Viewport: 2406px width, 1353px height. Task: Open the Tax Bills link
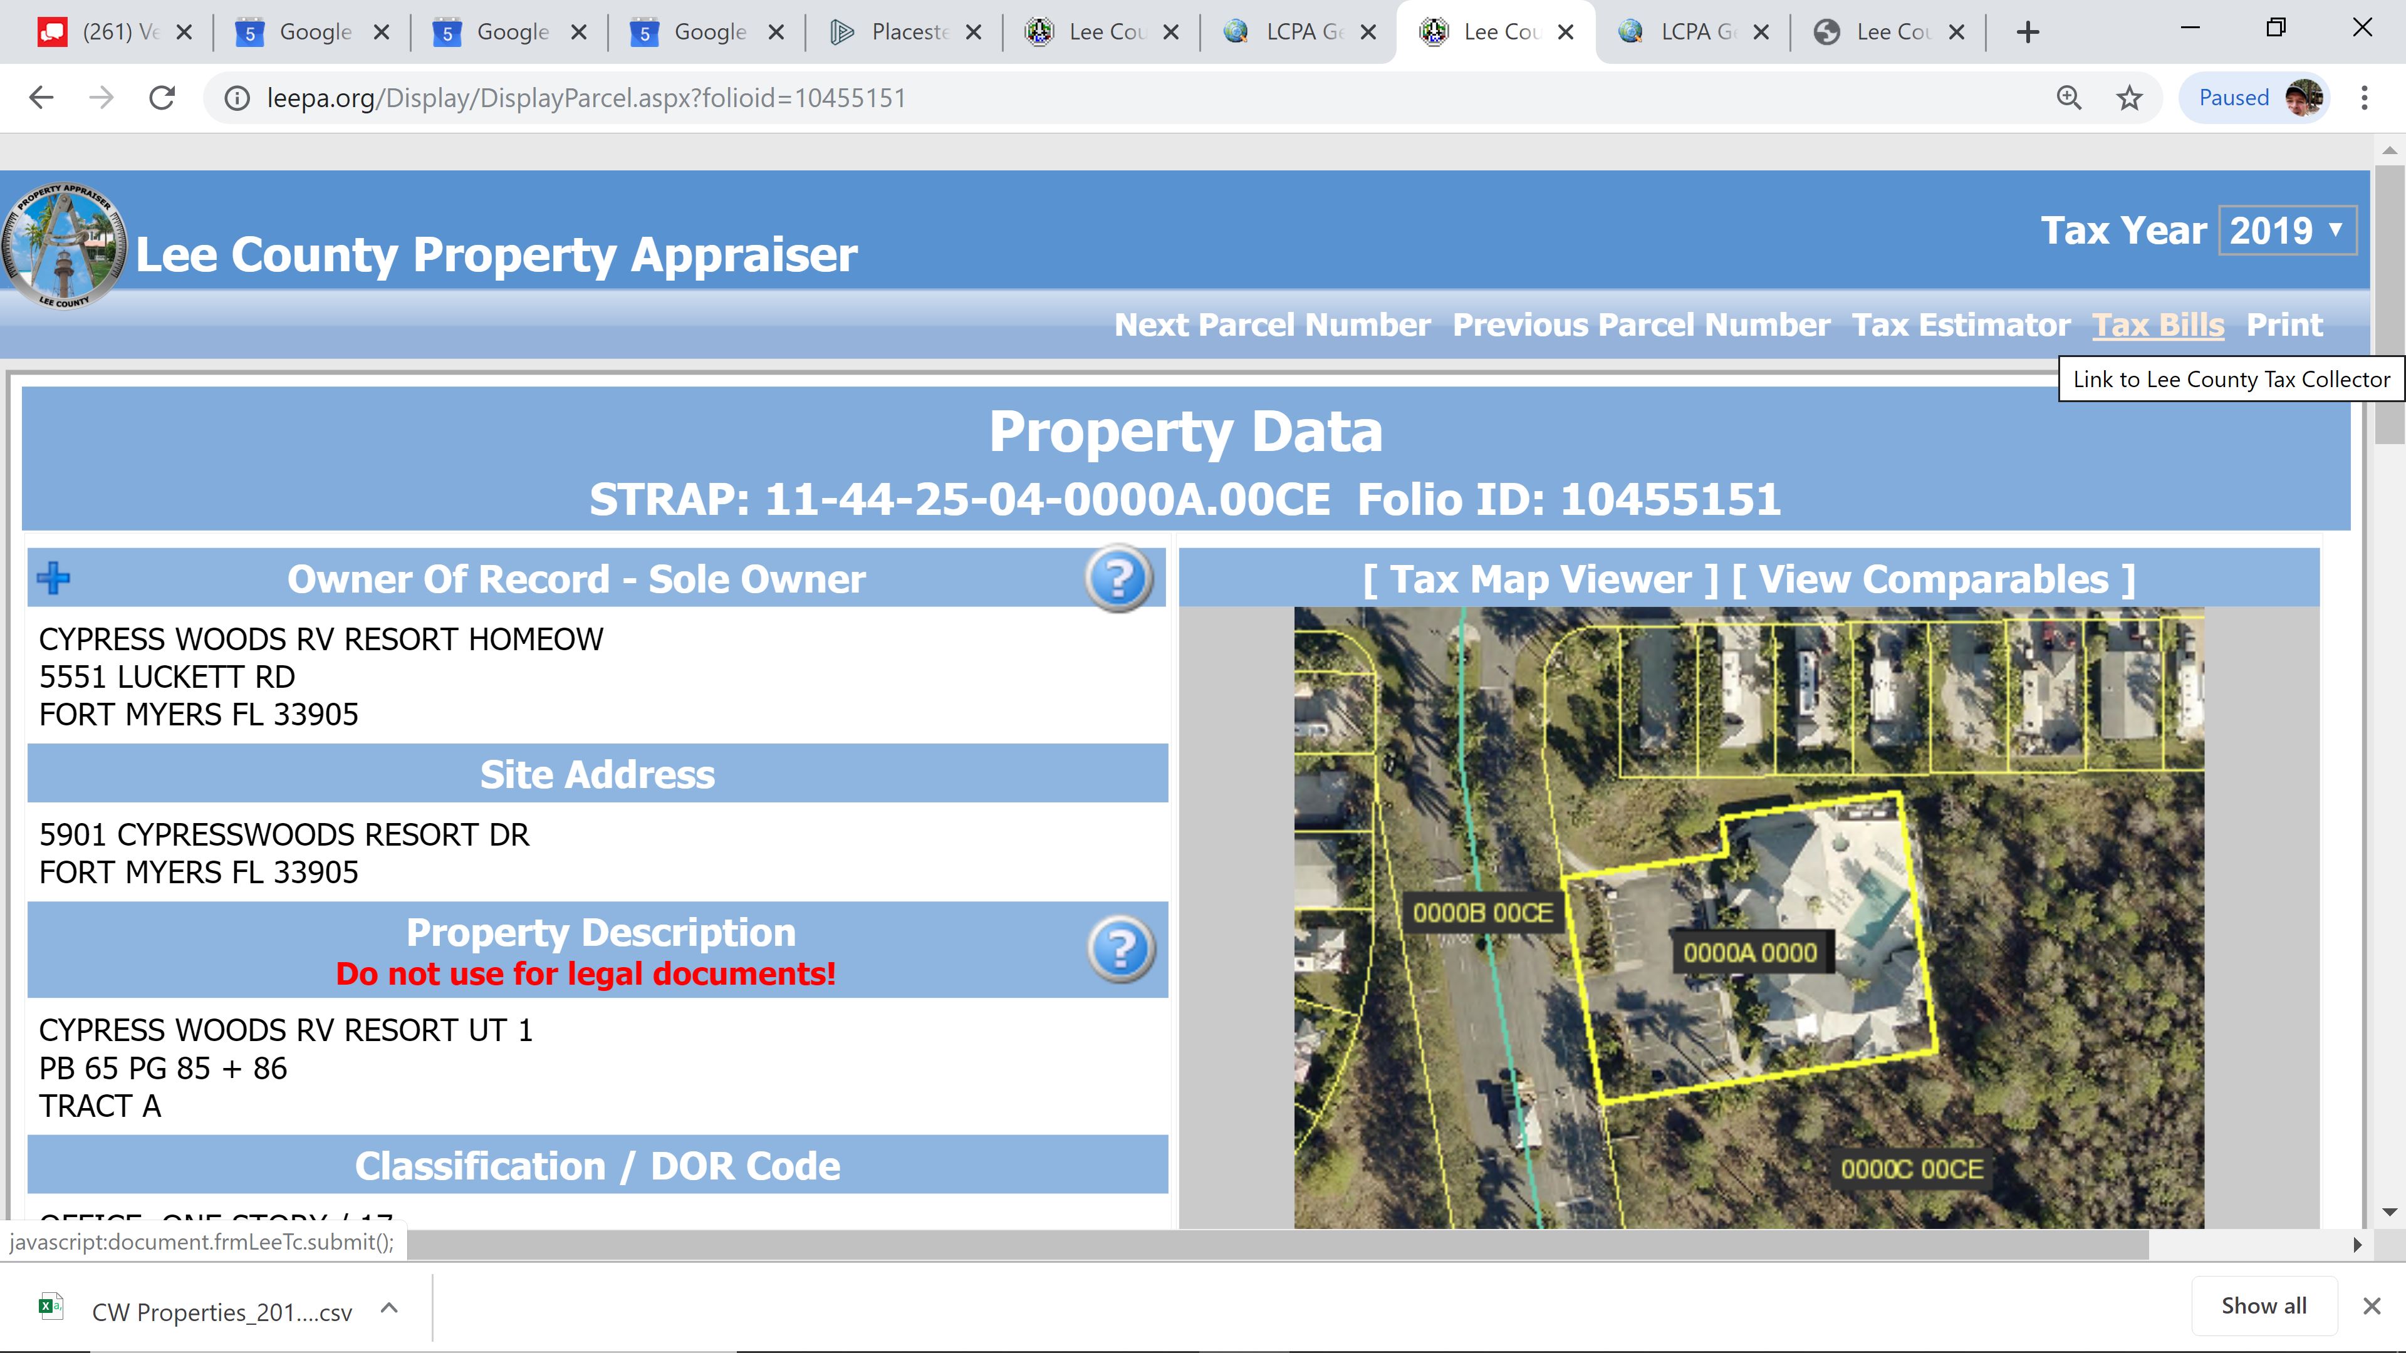coord(2159,325)
